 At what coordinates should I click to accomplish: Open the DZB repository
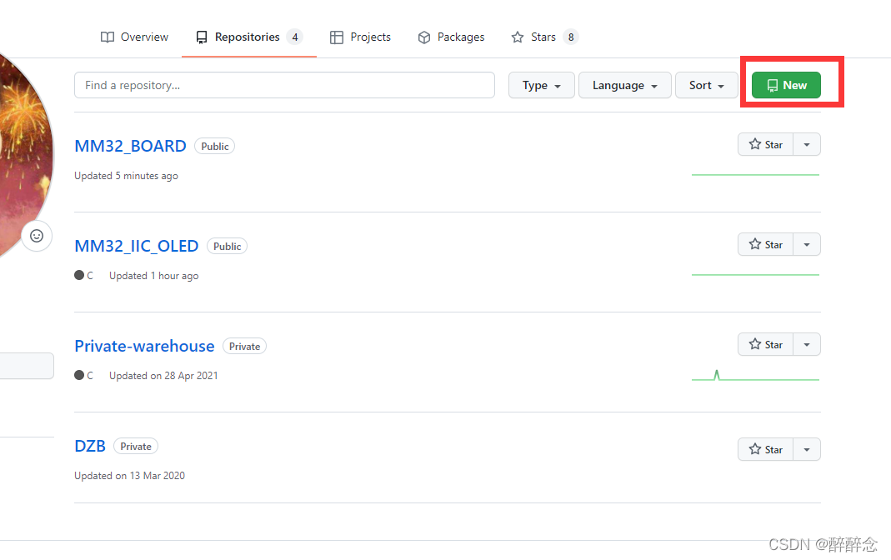coord(90,446)
